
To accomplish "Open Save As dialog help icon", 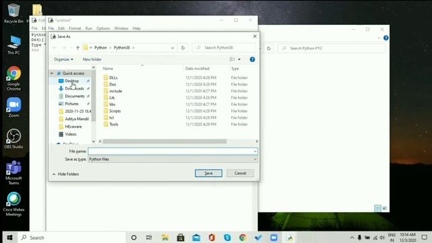I will (x=252, y=59).
